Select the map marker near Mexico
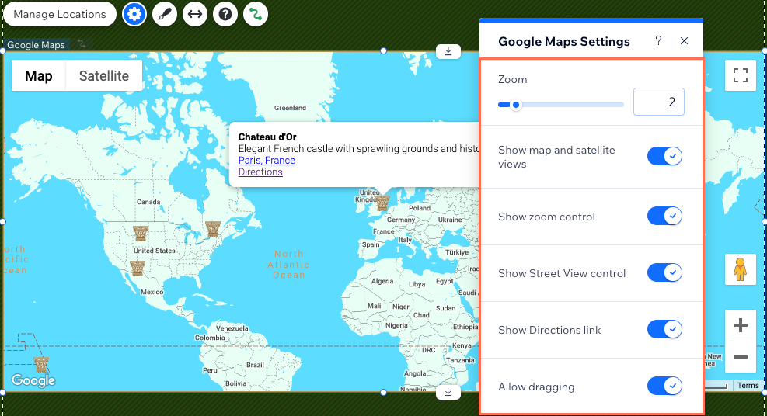This screenshot has height=416, width=767. (137, 268)
